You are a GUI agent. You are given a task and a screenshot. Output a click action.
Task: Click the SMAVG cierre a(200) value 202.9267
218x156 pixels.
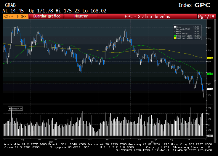(197, 38)
